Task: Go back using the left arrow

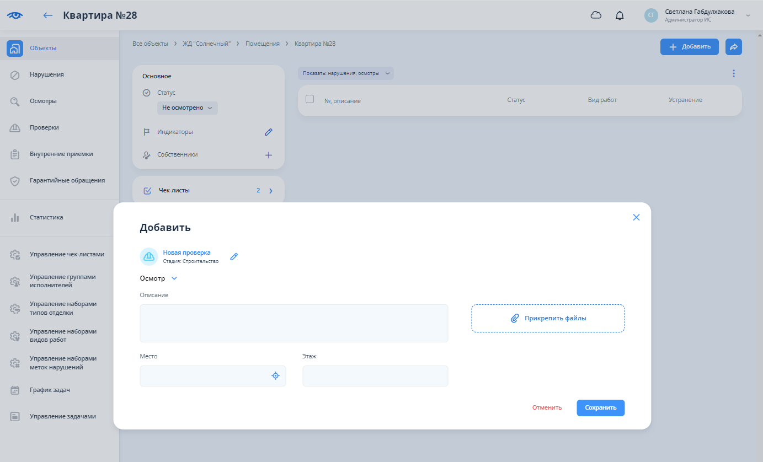Action: pos(48,15)
